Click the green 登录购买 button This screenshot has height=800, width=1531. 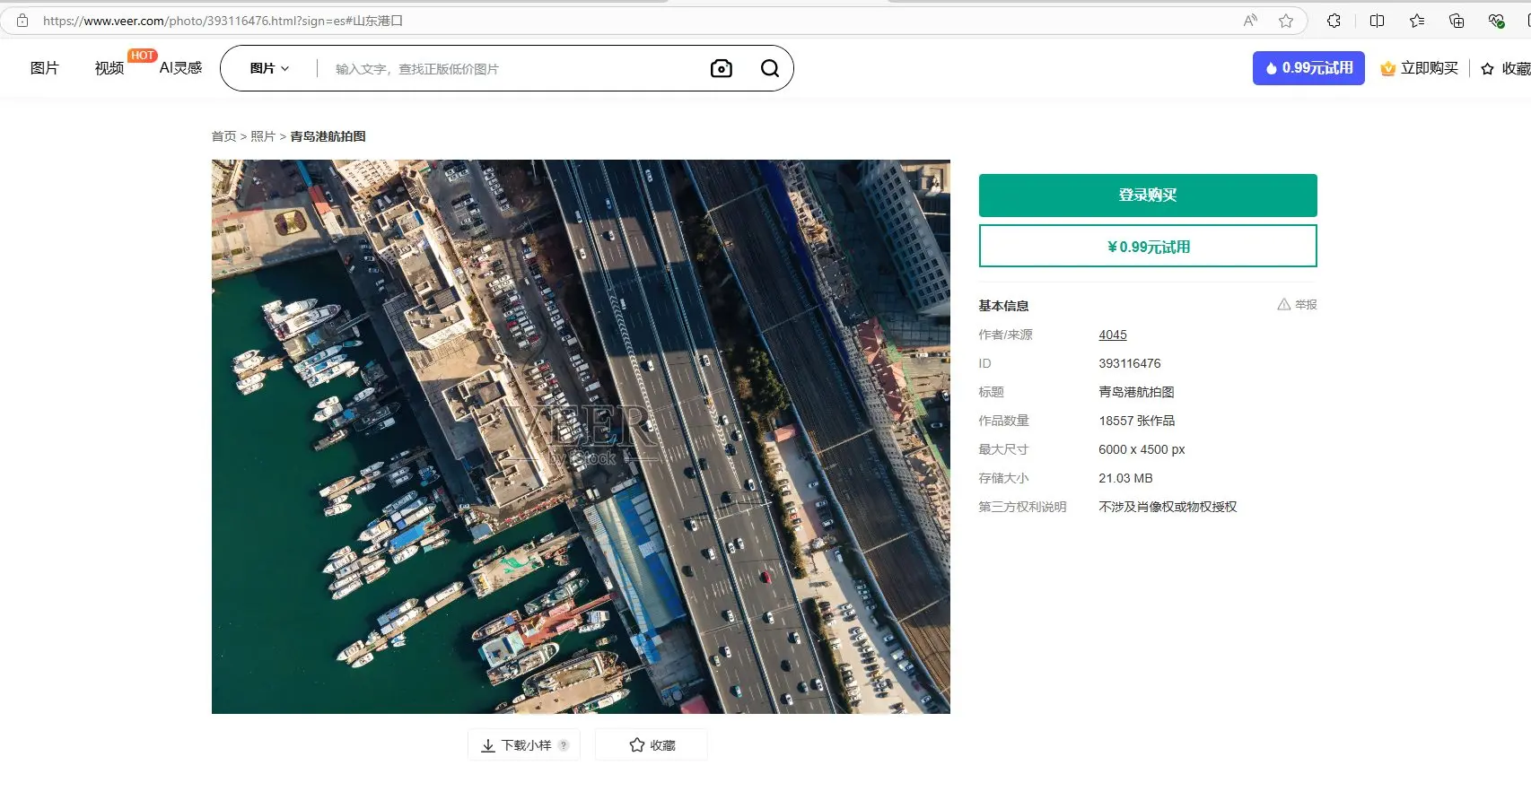click(x=1147, y=196)
